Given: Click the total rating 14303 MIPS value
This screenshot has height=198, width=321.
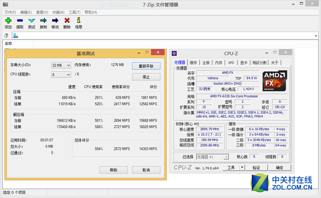Looking at the screenshot, I should point(148,149).
